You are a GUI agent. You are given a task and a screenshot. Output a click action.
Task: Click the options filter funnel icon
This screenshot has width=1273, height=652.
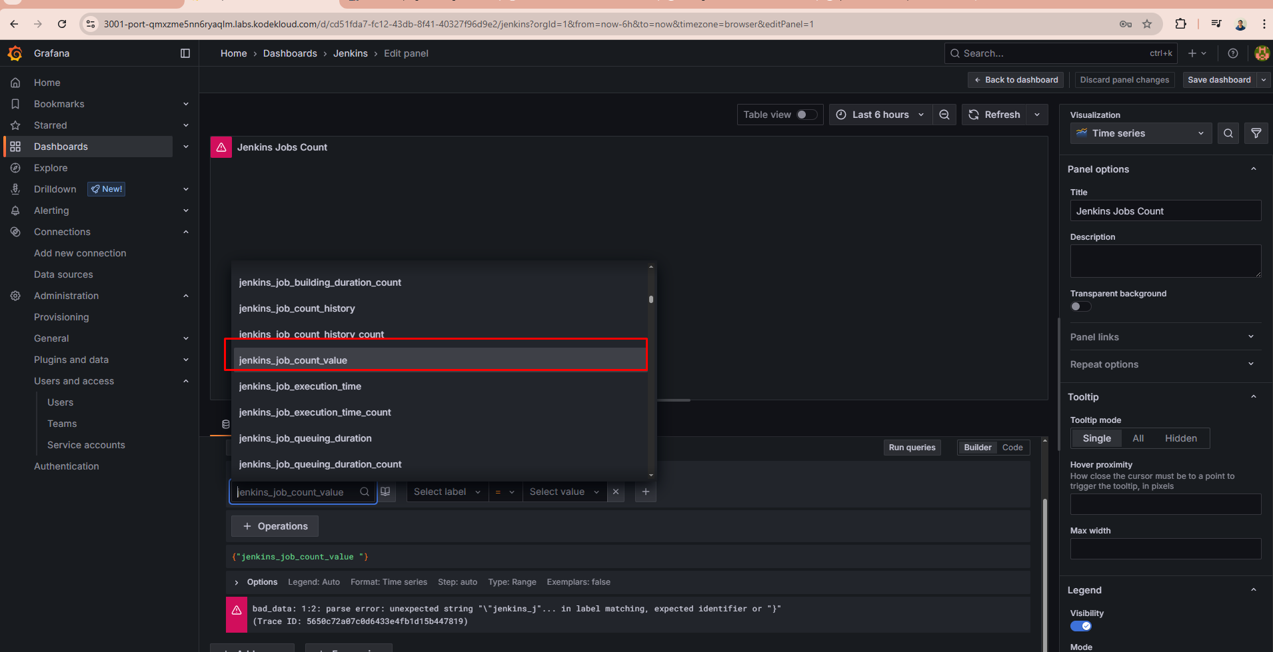click(x=1256, y=133)
